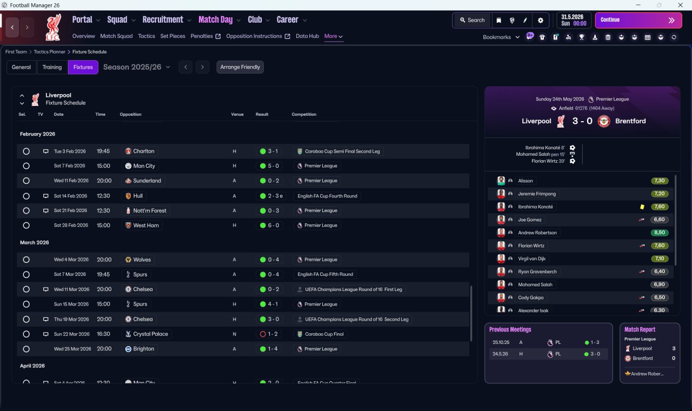Click the calendar bookmark shortcut icon
Image resolution: width=692 pixels, height=411 pixels.
coord(648,37)
